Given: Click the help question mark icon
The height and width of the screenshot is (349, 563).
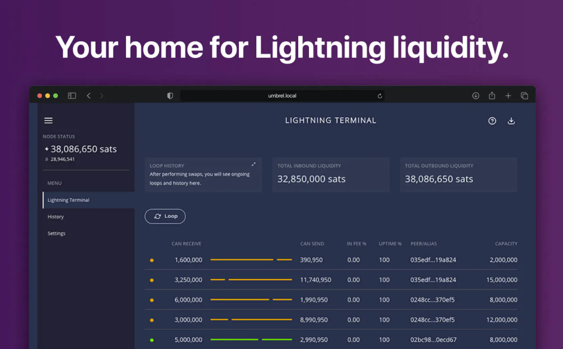Looking at the screenshot, I should click(492, 121).
